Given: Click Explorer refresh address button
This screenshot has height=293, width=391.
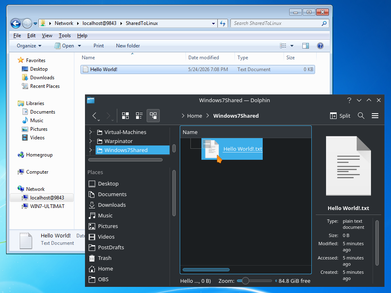Looking at the screenshot, I should click(222, 23).
